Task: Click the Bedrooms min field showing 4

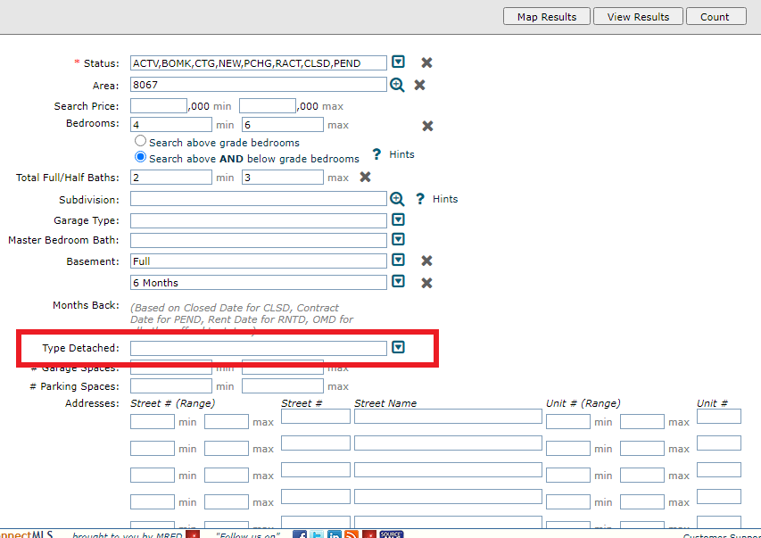Action: point(170,125)
